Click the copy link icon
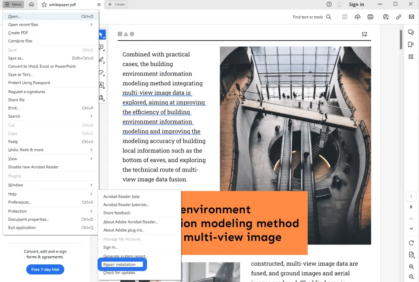 398,17
